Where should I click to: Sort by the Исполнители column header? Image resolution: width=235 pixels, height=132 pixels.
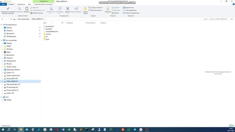[x=91, y=23]
